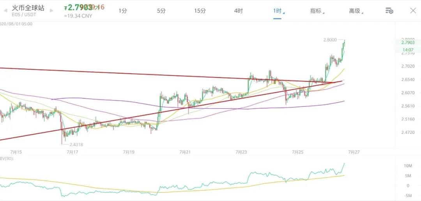The width and height of the screenshot is (421, 201).
Task: Click the 2.4318 low price marker
Action: coord(77,145)
